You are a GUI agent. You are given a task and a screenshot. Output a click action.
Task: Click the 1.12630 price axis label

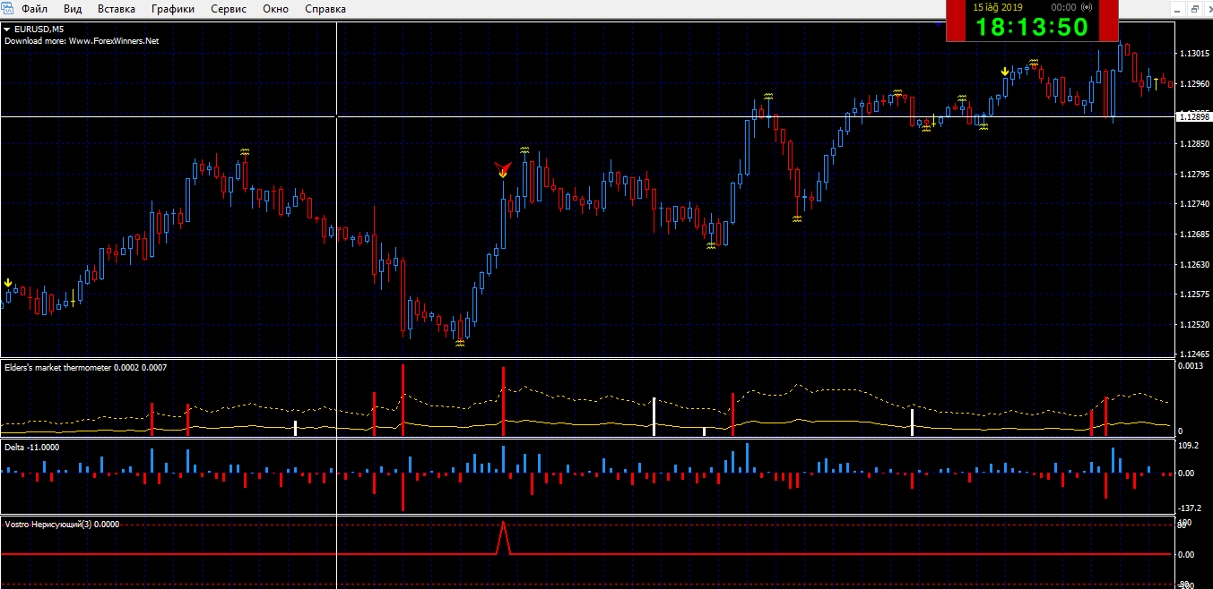1193,265
